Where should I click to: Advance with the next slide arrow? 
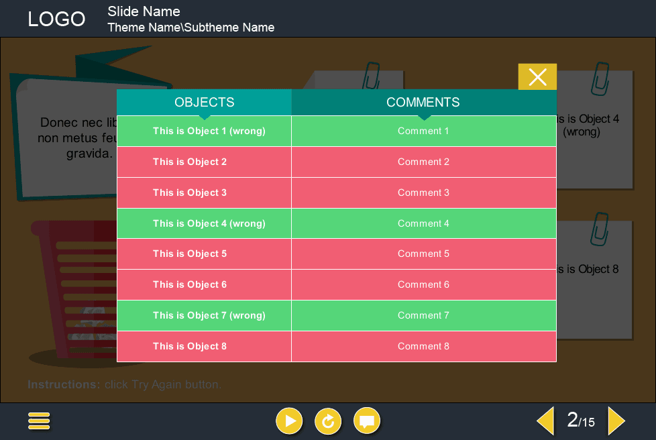(616, 421)
